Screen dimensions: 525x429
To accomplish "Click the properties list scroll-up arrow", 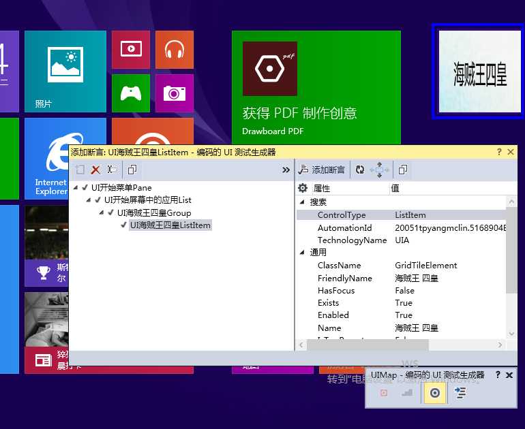I will tap(511, 202).
